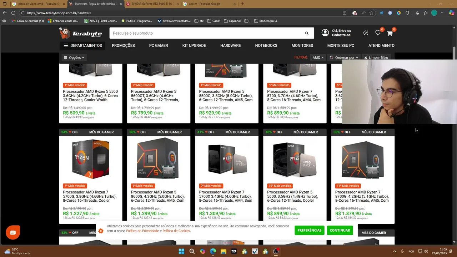The image size is (457, 257).
Task: Open browser settings and more ellipsis
Action: [x=443, y=13]
